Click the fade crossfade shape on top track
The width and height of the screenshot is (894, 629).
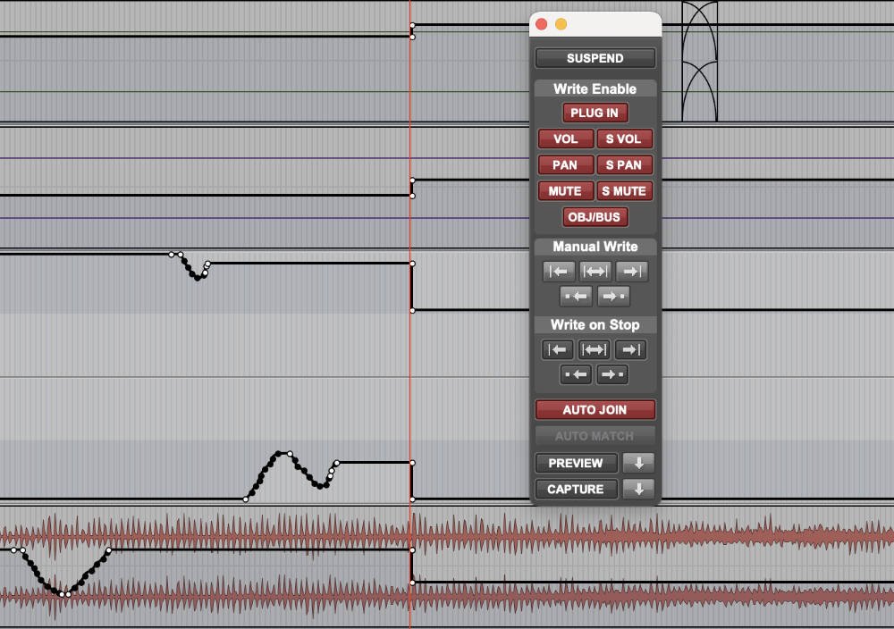700,61
